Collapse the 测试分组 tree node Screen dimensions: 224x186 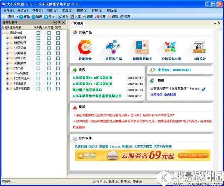tap(3, 33)
